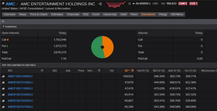
Task: Click the put open interest value 1,973,773
Action: (x=60, y=46)
